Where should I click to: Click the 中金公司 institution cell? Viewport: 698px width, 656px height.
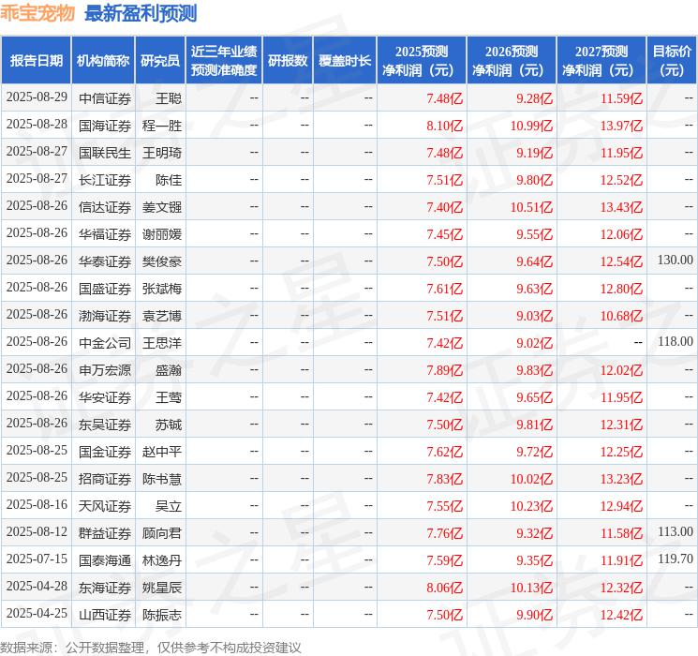click(105, 343)
